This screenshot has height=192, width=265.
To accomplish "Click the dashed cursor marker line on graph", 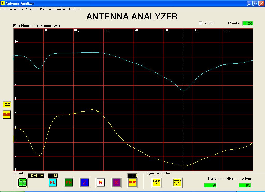I will pos(184,100).
